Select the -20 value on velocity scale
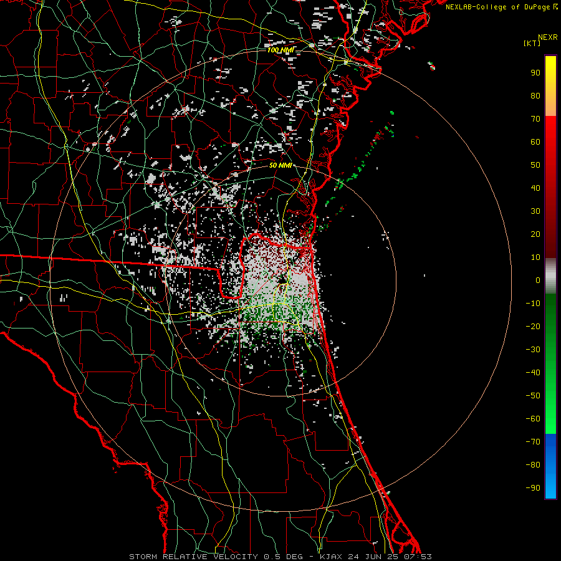Screen dimensions: 561x561 (533, 326)
